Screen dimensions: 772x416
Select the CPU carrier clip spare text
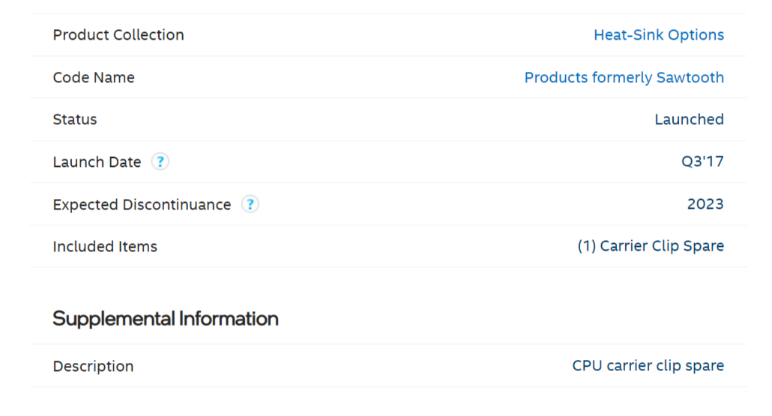pos(648,366)
